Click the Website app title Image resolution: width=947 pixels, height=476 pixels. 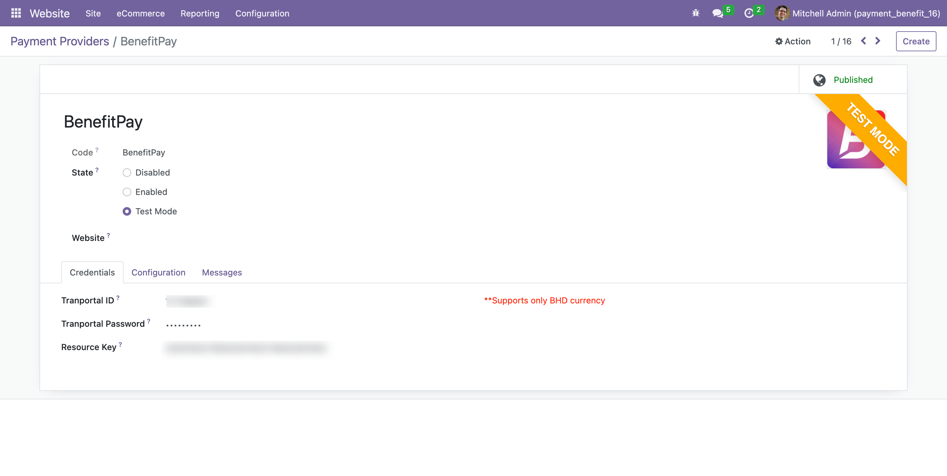point(50,13)
